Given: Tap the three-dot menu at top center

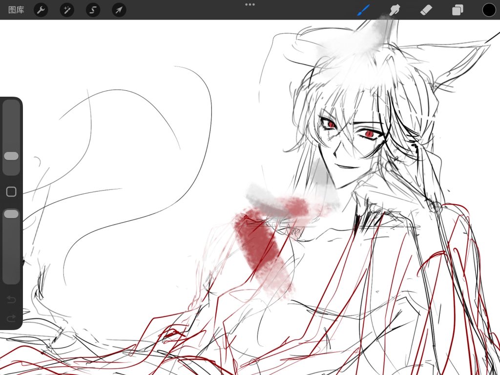Looking at the screenshot, I should pyautogui.click(x=250, y=4).
